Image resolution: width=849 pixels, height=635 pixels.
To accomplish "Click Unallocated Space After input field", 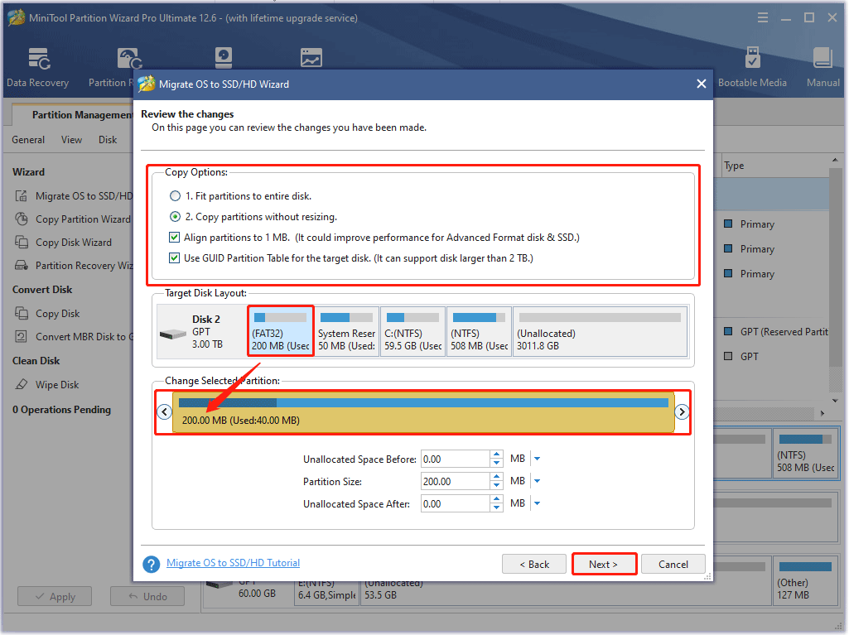I will (456, 503).
